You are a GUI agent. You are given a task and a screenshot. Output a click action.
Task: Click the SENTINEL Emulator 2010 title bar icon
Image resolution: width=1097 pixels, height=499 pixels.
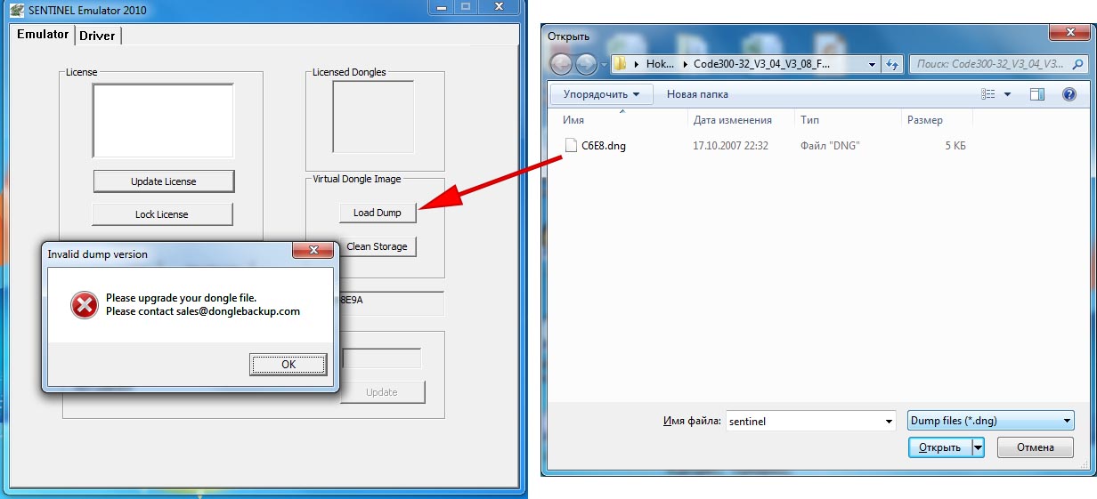click(17, 9)
